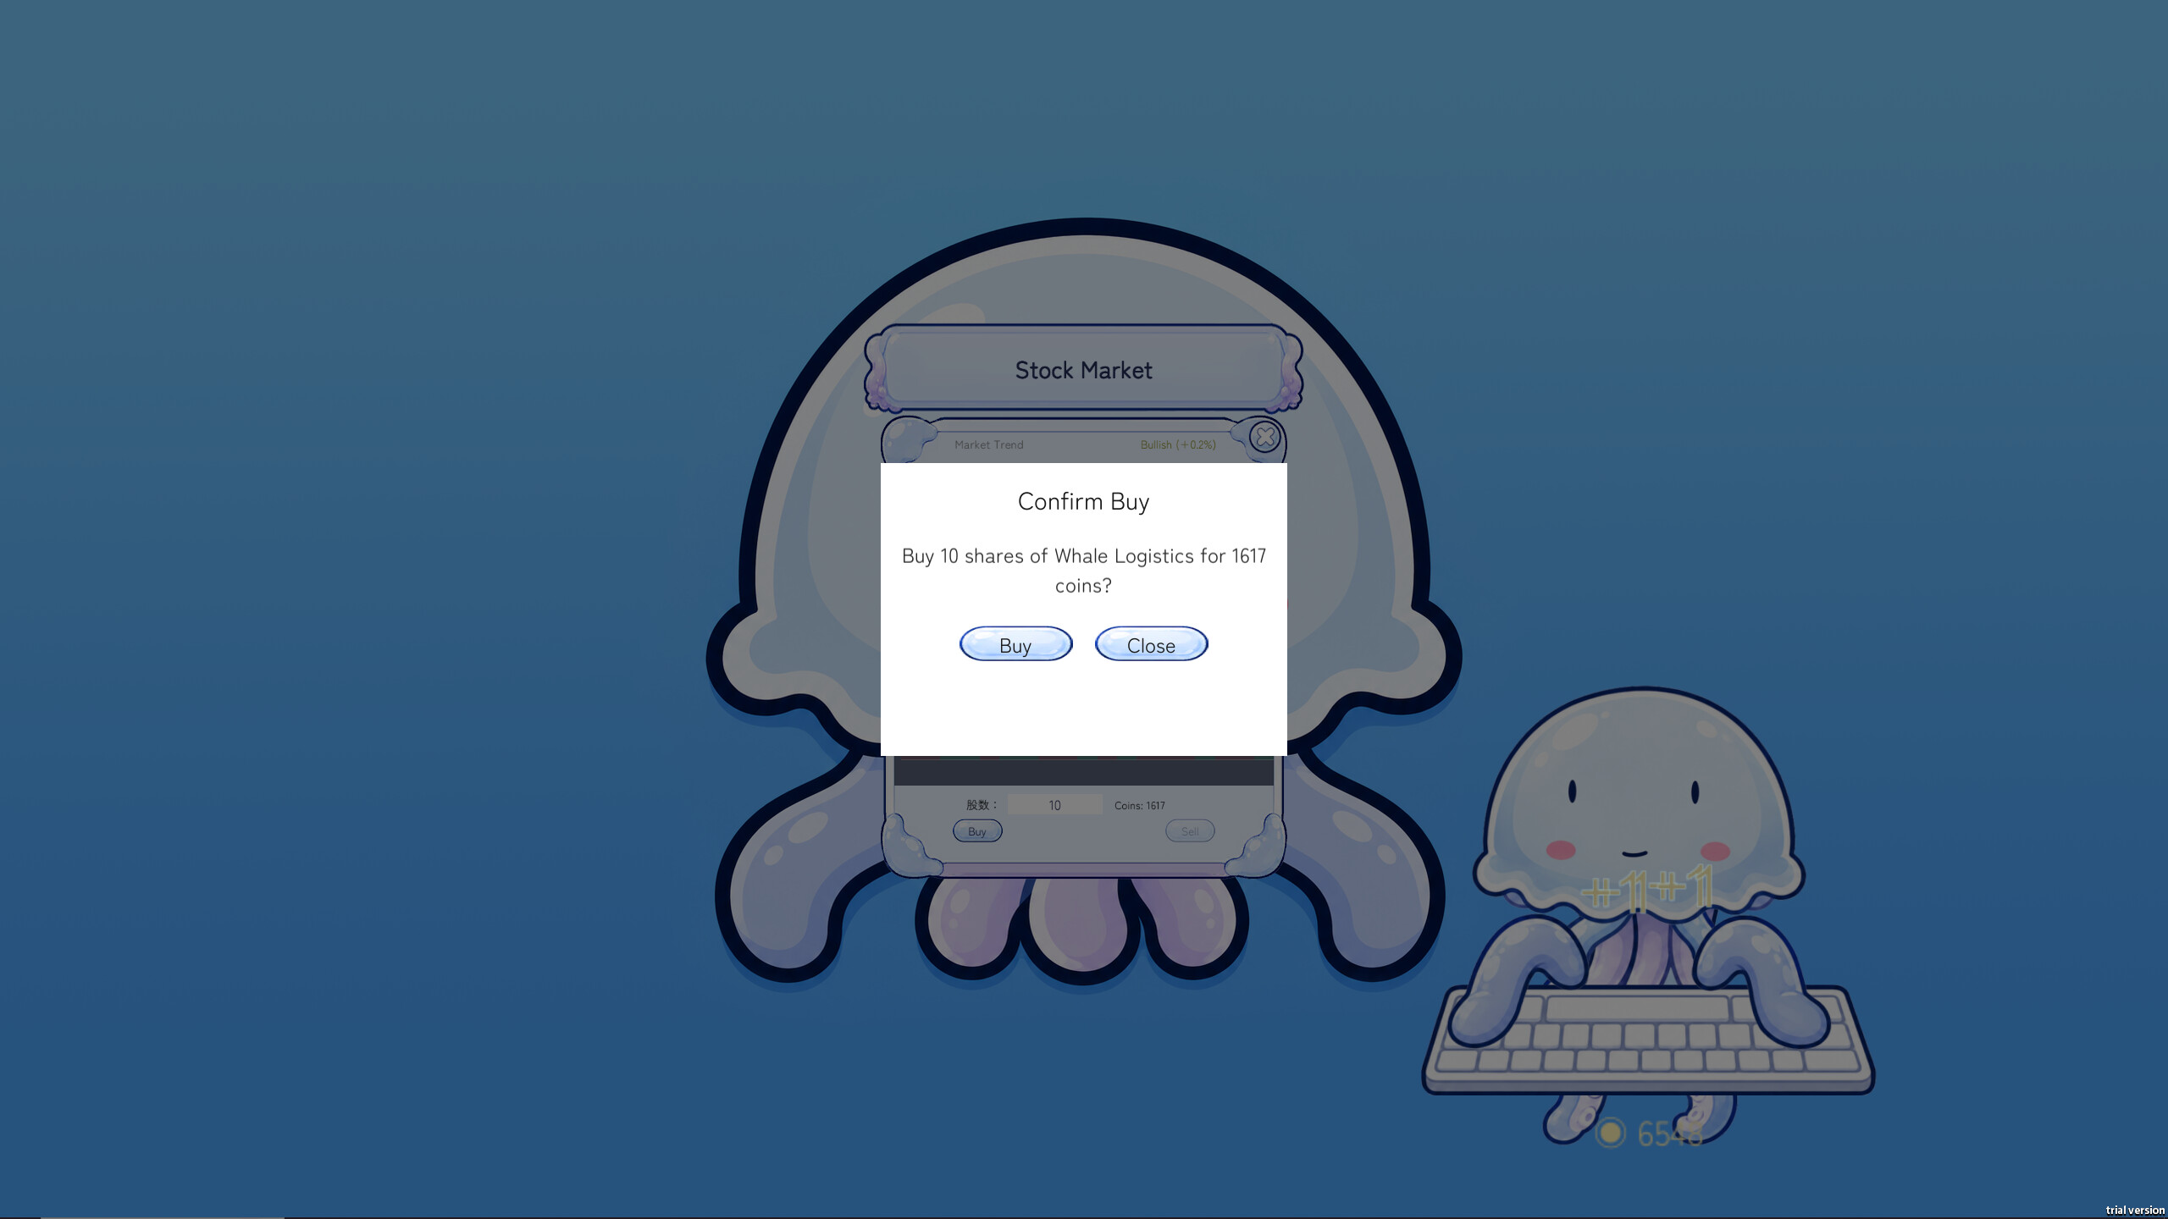Confirm purchase with the dialog Buy button
Screen dimensions: 2168x1219
(x=1015, y=644)
